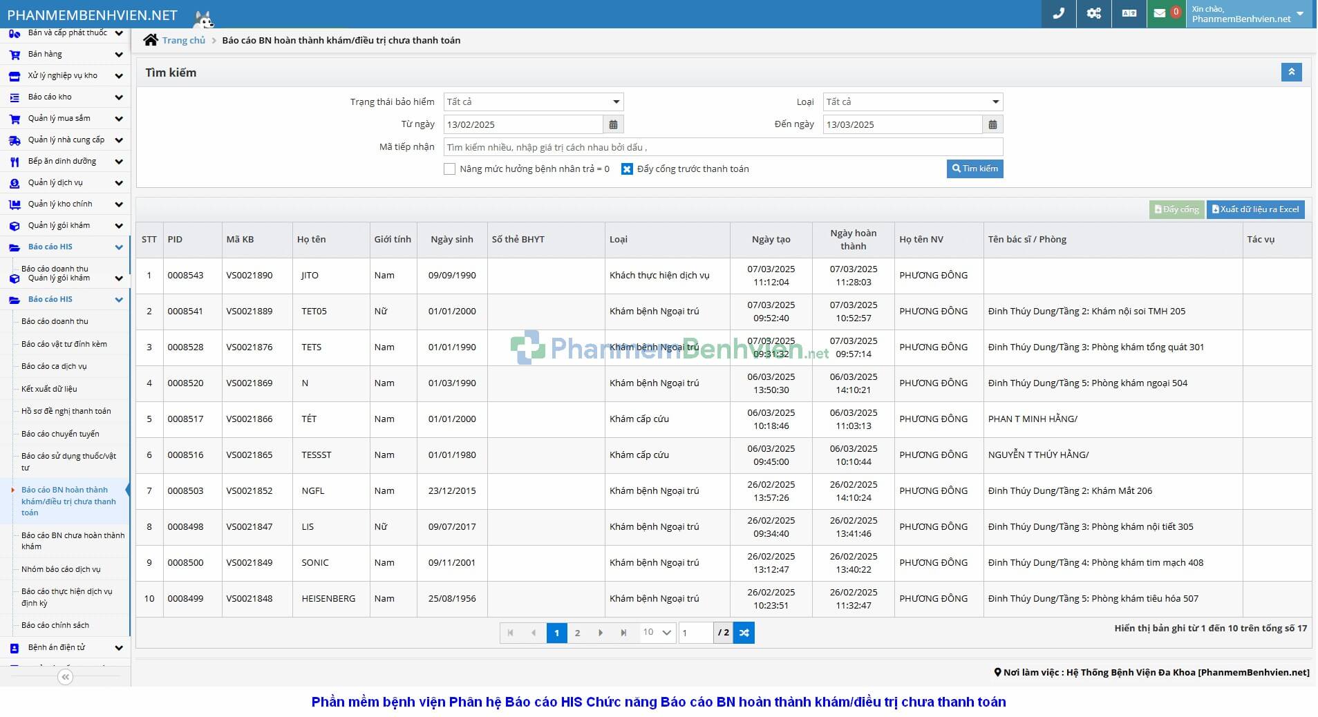Open Kết xuất dữ liệu menu item

[x=49, y=389]
